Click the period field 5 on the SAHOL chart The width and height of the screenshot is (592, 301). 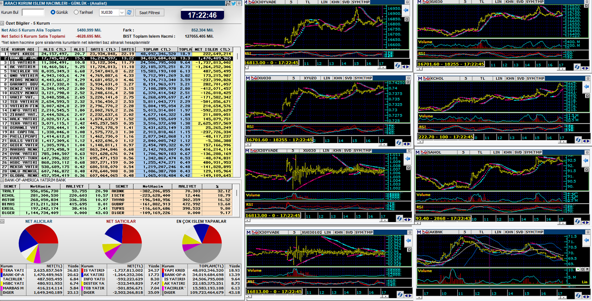click(x=463, y=152)
